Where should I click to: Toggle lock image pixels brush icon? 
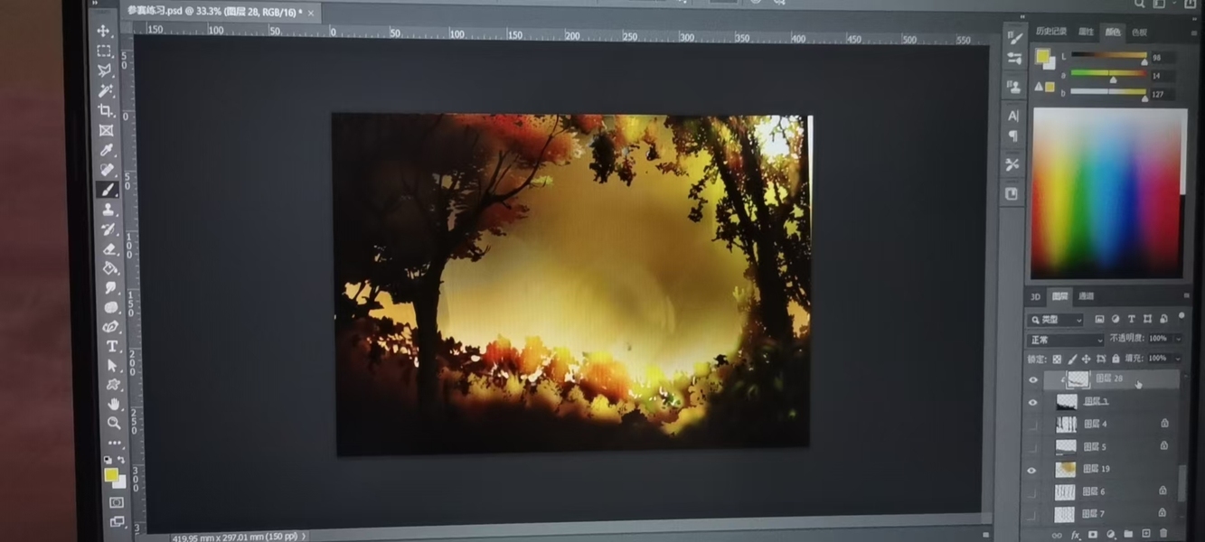coord(1072,359)
